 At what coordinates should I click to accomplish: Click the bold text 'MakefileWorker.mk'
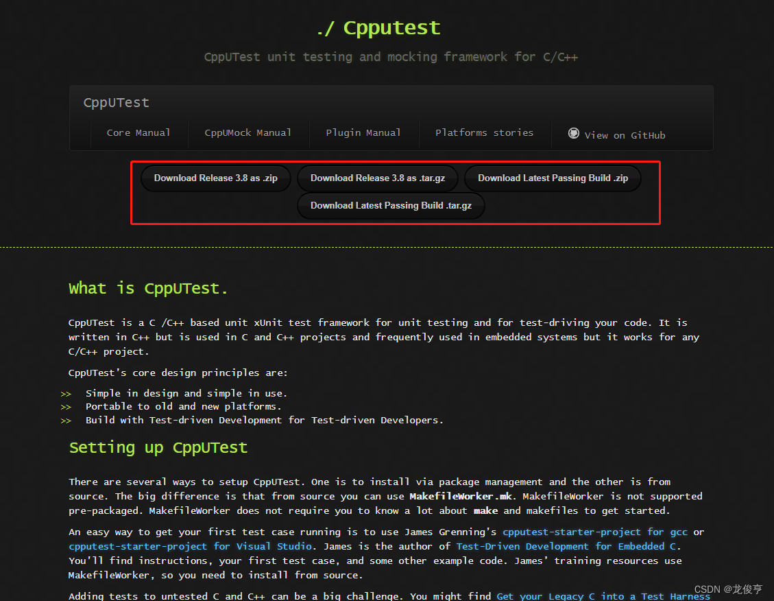pos(461,496)
